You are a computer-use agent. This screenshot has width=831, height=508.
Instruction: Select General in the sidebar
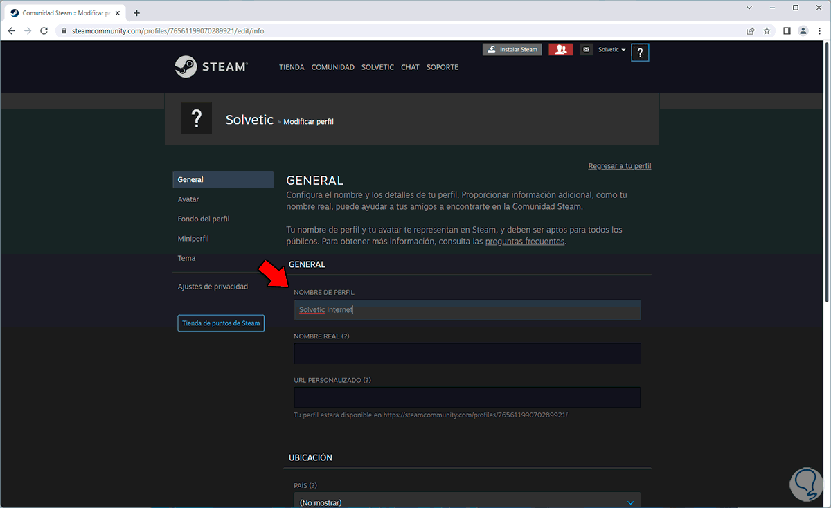(223, 179)
